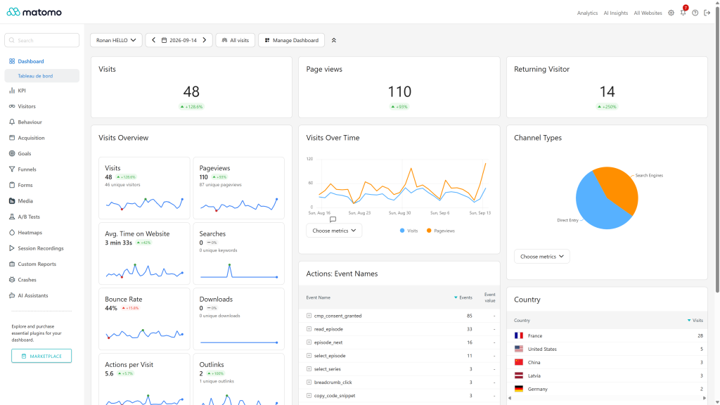The image size is (720, 405).
Task: Click the sidebar Search input field
Action: pos(41,40)
